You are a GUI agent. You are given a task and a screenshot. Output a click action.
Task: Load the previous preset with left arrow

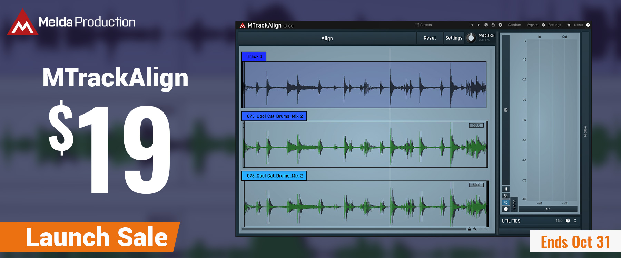click(472, 25)
